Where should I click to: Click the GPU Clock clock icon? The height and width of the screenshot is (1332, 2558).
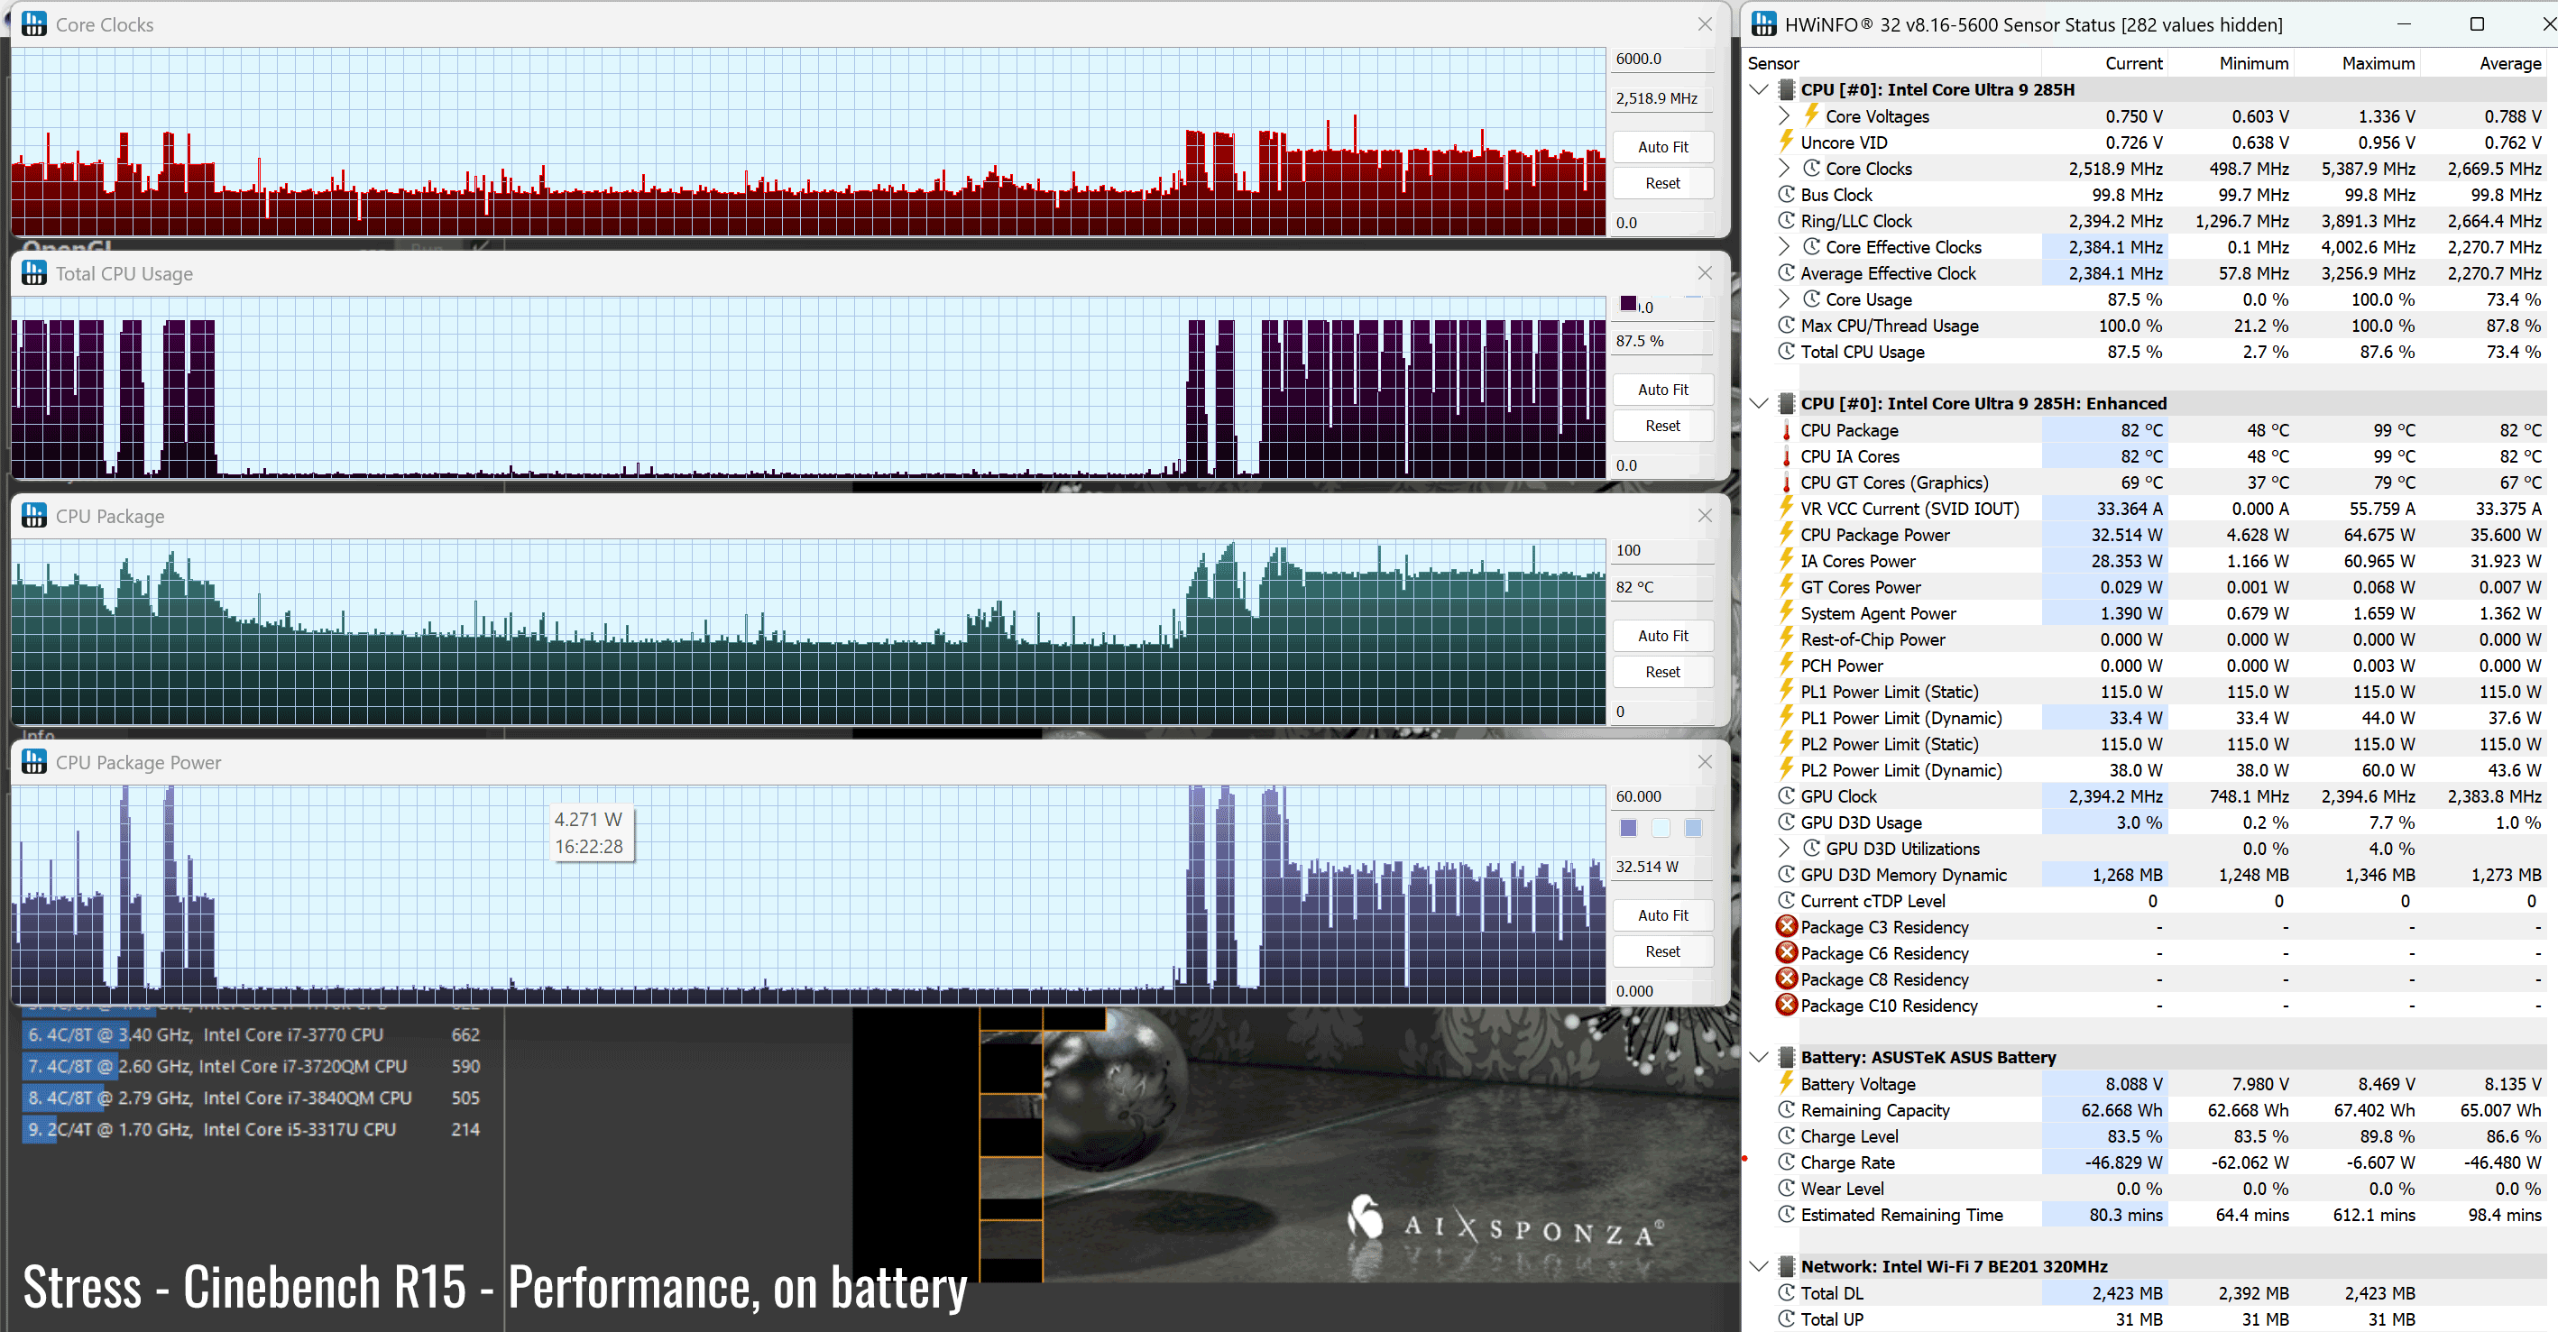1787,796
